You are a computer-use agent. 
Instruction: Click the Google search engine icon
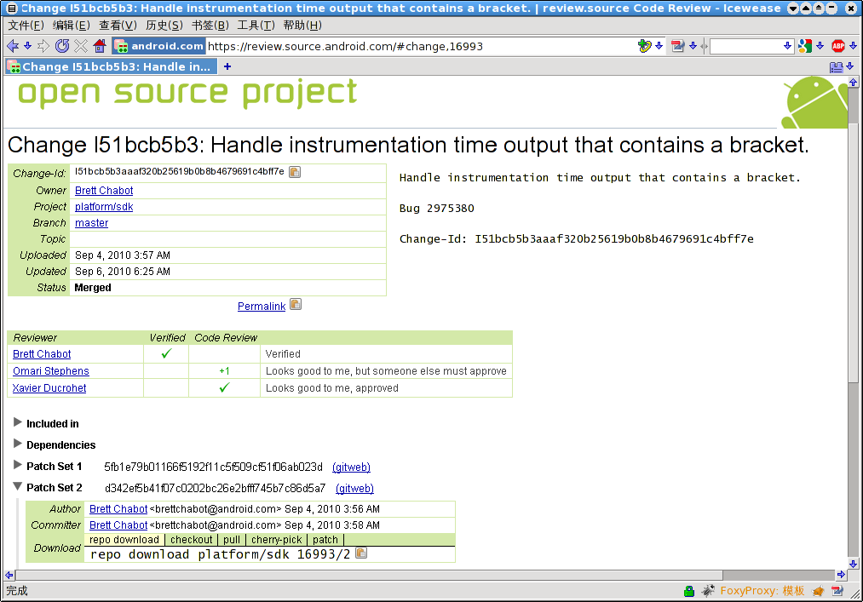(x=805, y=46)
